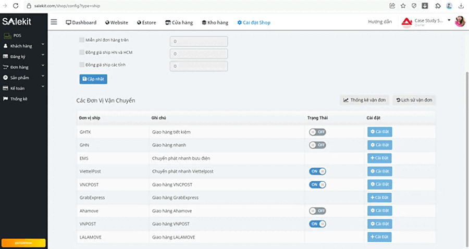
Task: Open browser downloads icon
Action: [461, 6]
